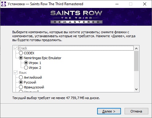Minimize the installer window
The image size is (152, 118).
click(117, 4)
